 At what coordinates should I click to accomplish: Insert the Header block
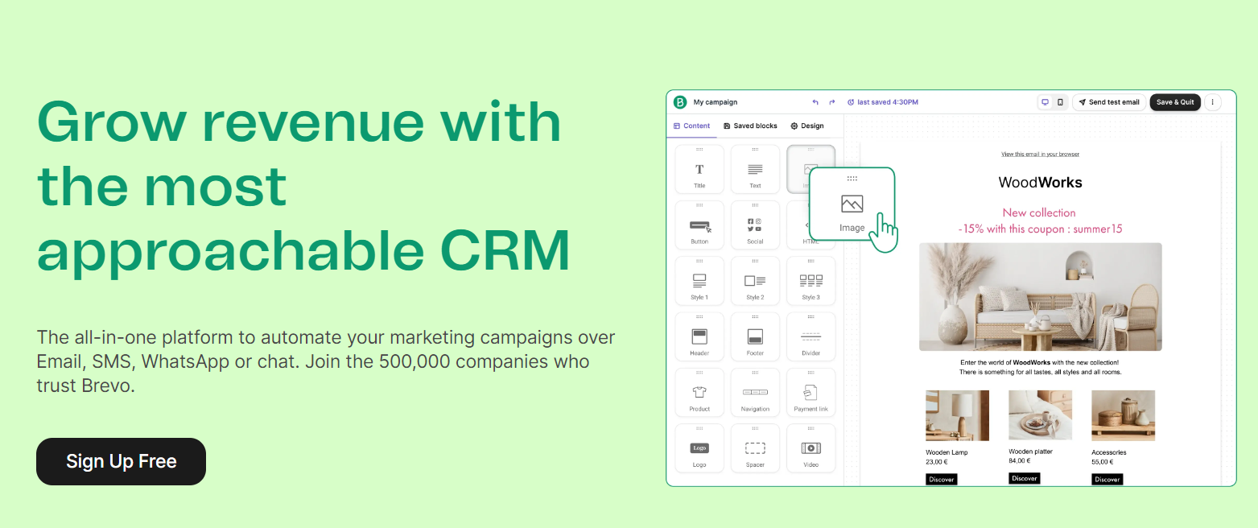699,336
